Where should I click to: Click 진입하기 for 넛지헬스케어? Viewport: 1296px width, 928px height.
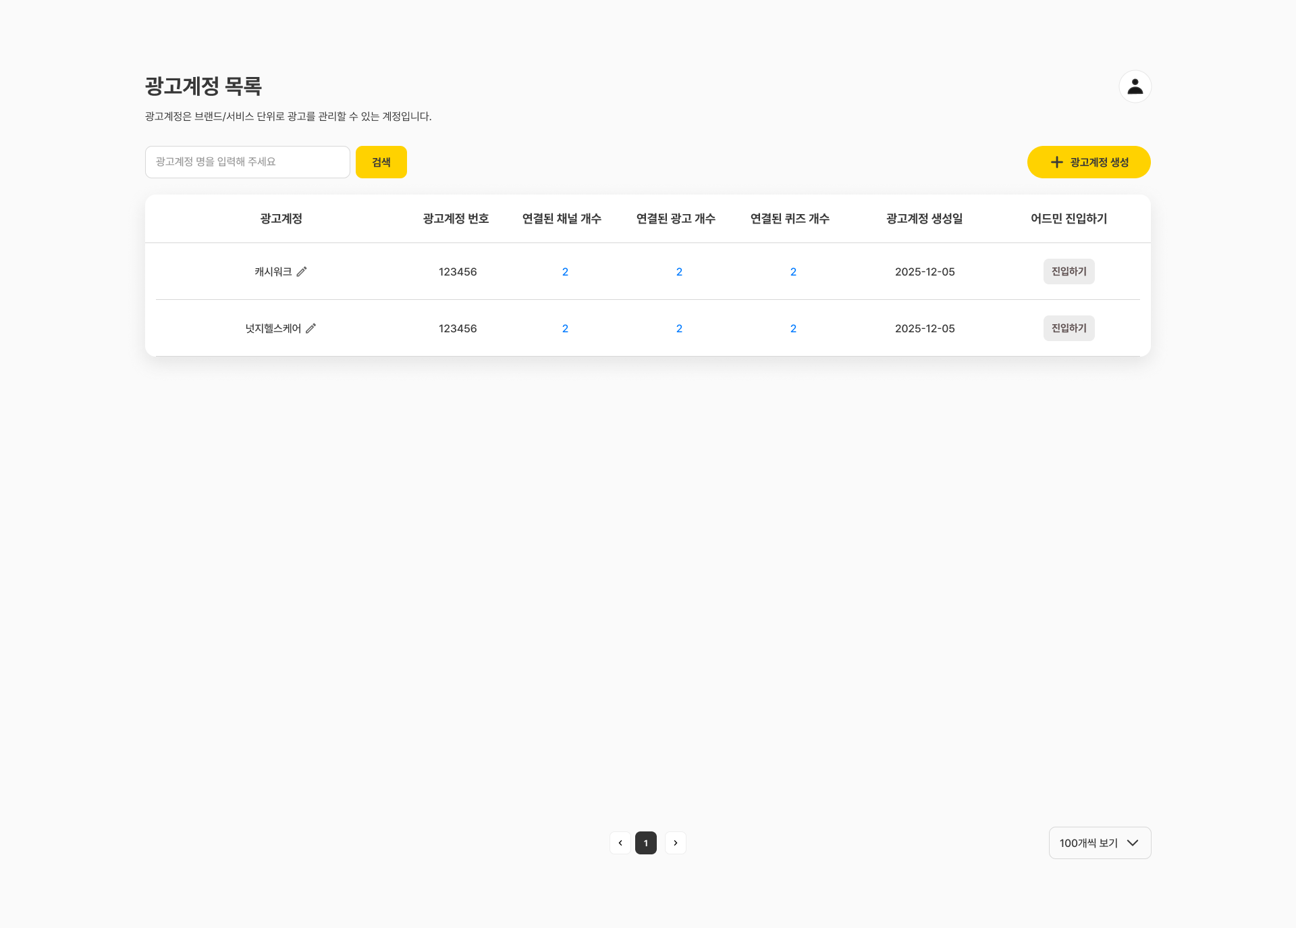point(1069,328)
